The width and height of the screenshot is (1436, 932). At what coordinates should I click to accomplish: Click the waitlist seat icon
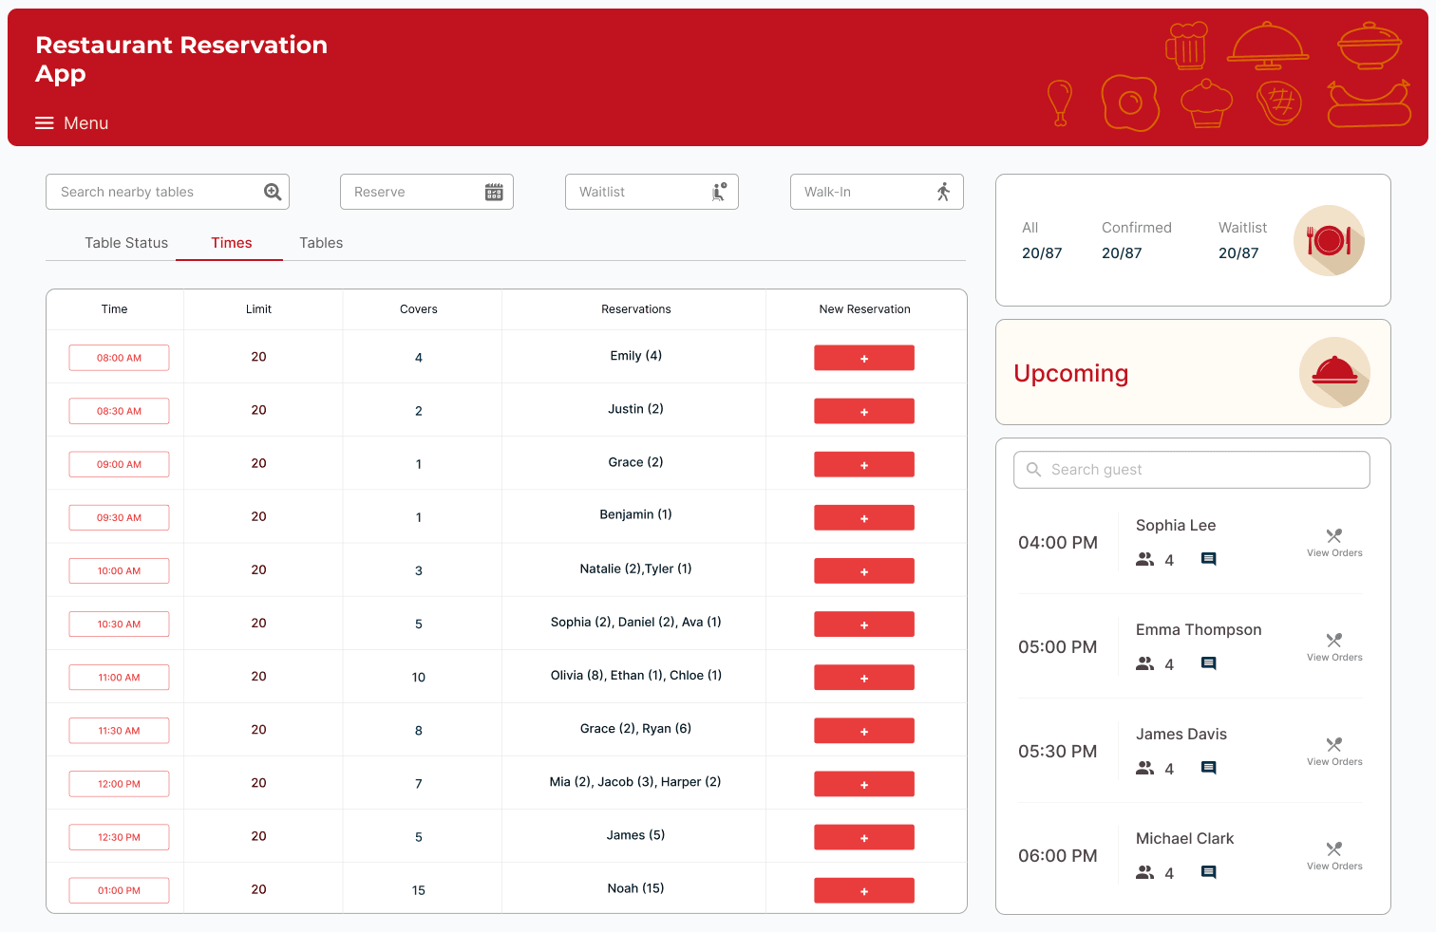pyautogui.click(x=719, y=191)
